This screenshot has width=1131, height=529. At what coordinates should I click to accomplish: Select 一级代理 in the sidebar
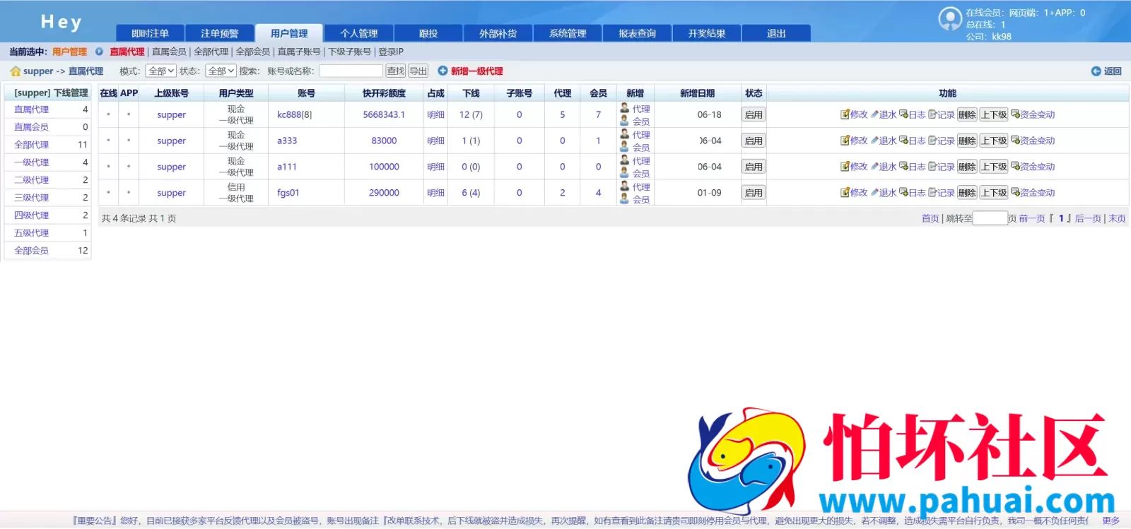pos(32,162)
